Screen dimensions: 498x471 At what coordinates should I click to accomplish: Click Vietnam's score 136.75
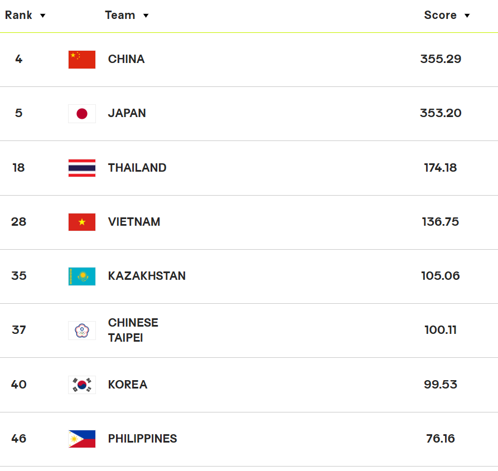tap(440, 221)
